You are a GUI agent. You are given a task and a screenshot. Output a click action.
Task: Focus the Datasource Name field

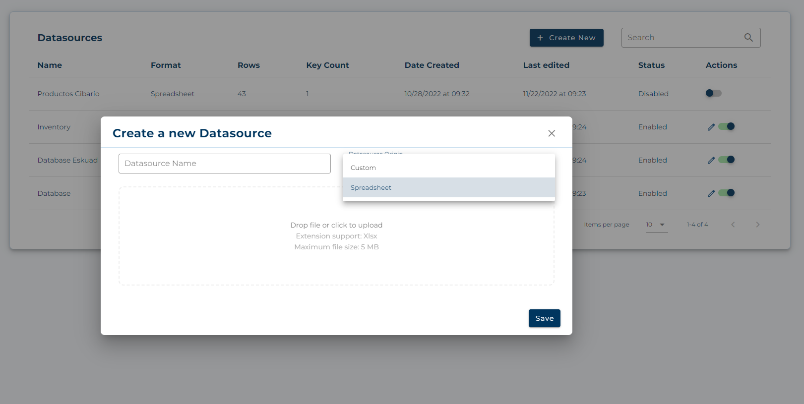point(224,164)
